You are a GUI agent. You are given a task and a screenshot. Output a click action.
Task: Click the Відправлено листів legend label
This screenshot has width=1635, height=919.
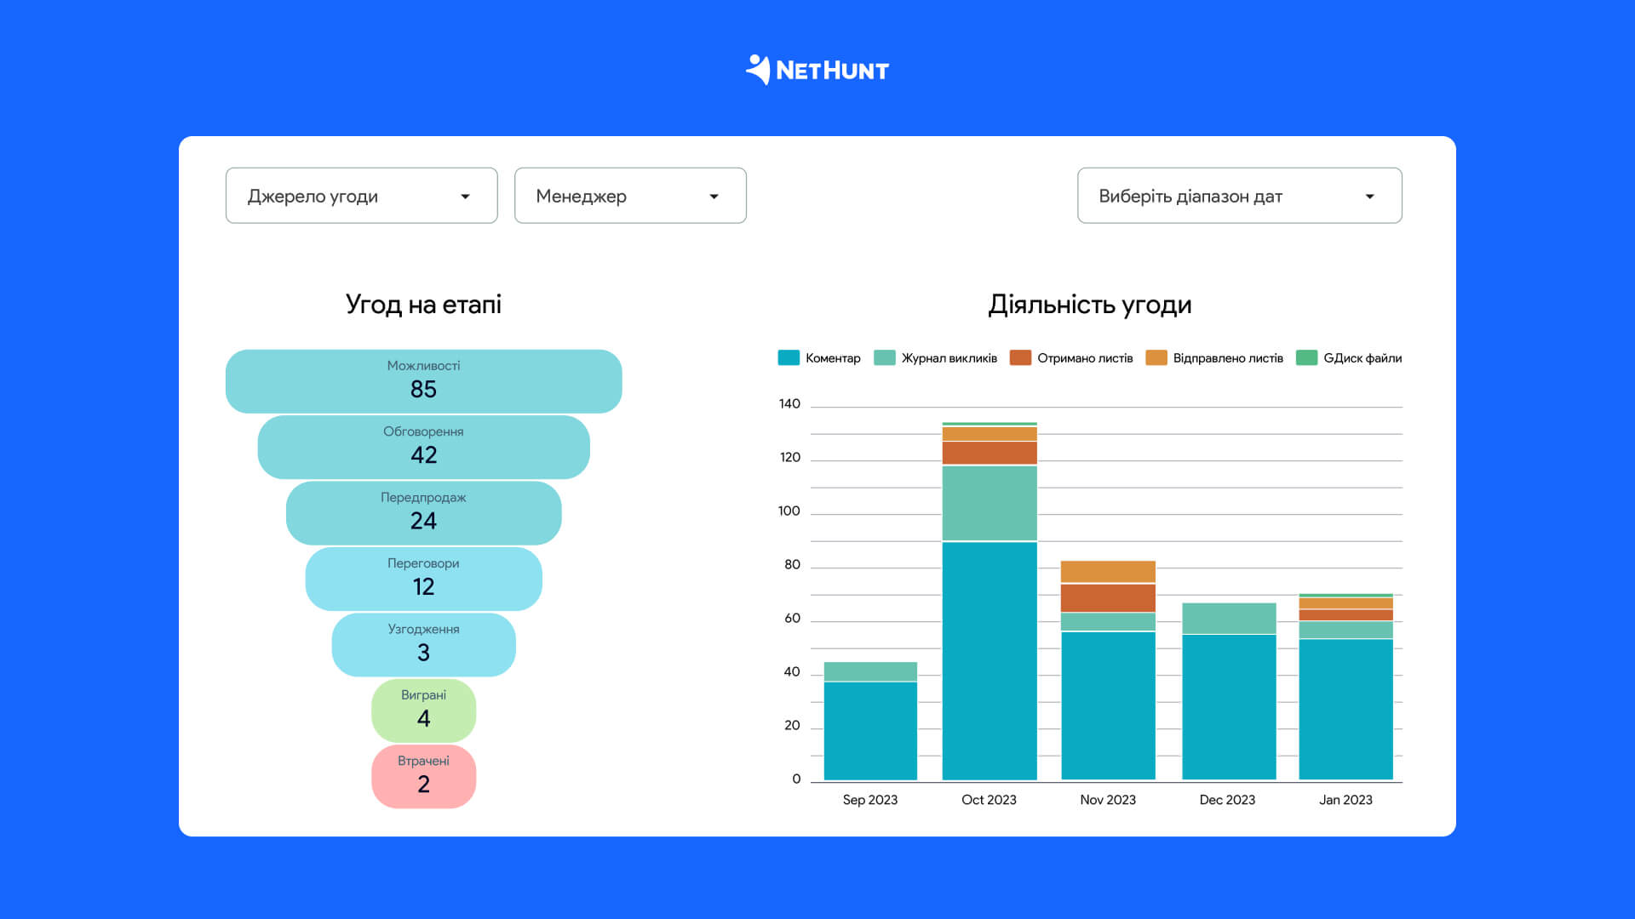(1228, 358)
